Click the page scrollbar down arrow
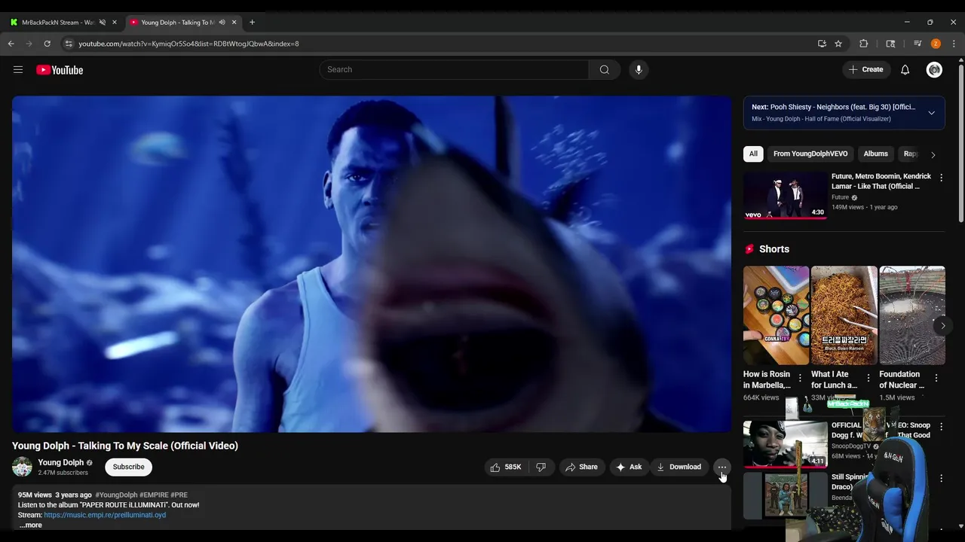 point(960,527)
